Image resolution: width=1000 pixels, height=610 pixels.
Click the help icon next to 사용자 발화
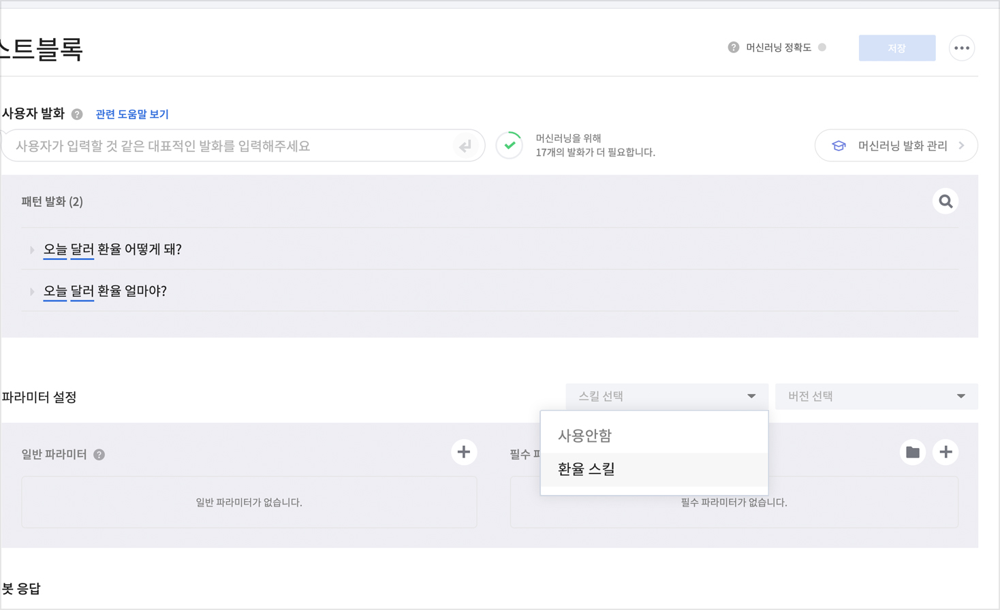[77, 114]
